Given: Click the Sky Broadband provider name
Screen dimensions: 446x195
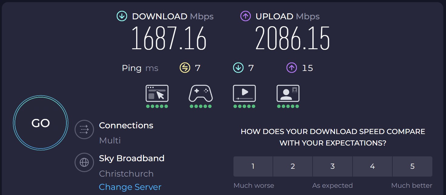Looking at the screenshot, I should pos(132,158).
